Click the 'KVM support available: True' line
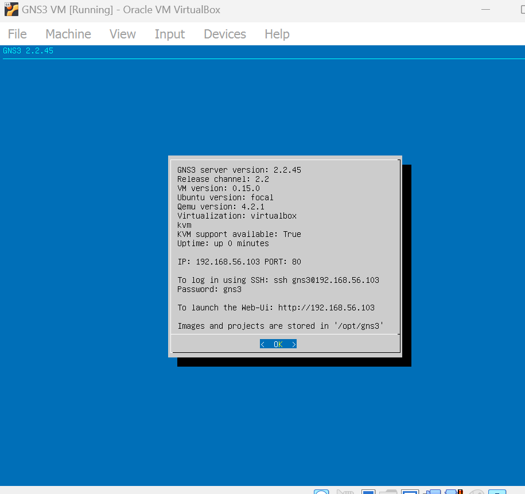Viewport: 525px width, 494px height. point(239,234)
